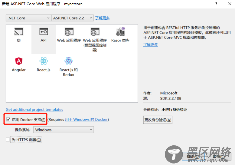Open the 用于 Windows 的 Docker link
Viewport: 235px width, 165px height.
pyautogui.click(x=86, y=120)
